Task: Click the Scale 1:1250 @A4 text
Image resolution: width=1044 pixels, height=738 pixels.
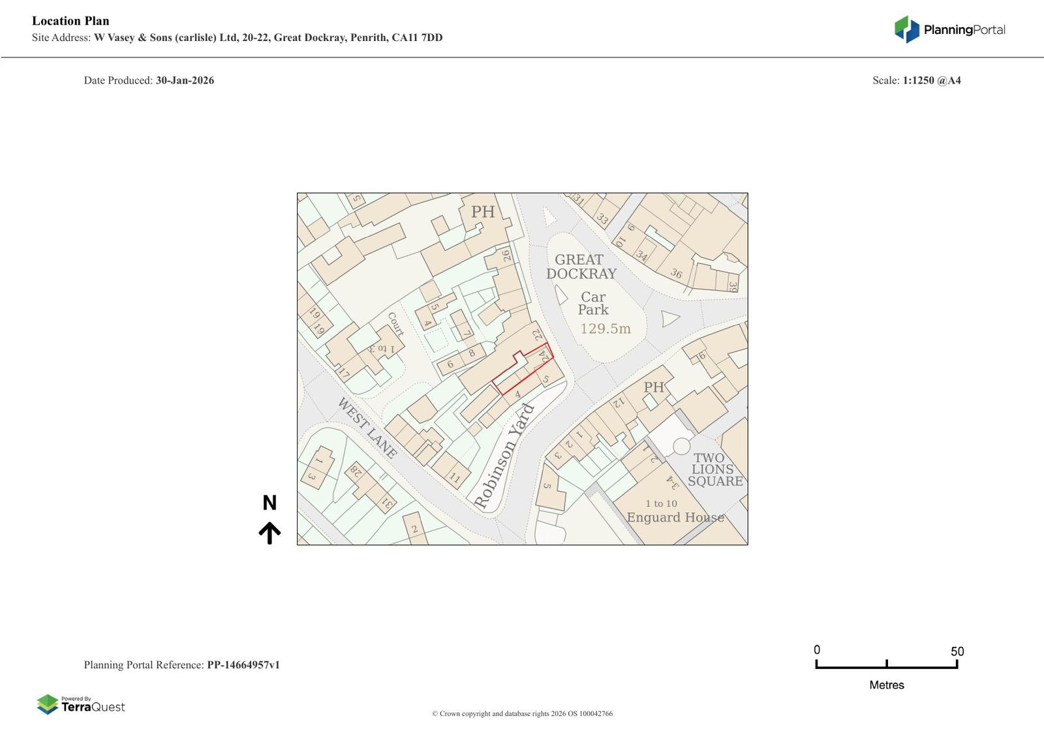Action: (x=931, y=80)
